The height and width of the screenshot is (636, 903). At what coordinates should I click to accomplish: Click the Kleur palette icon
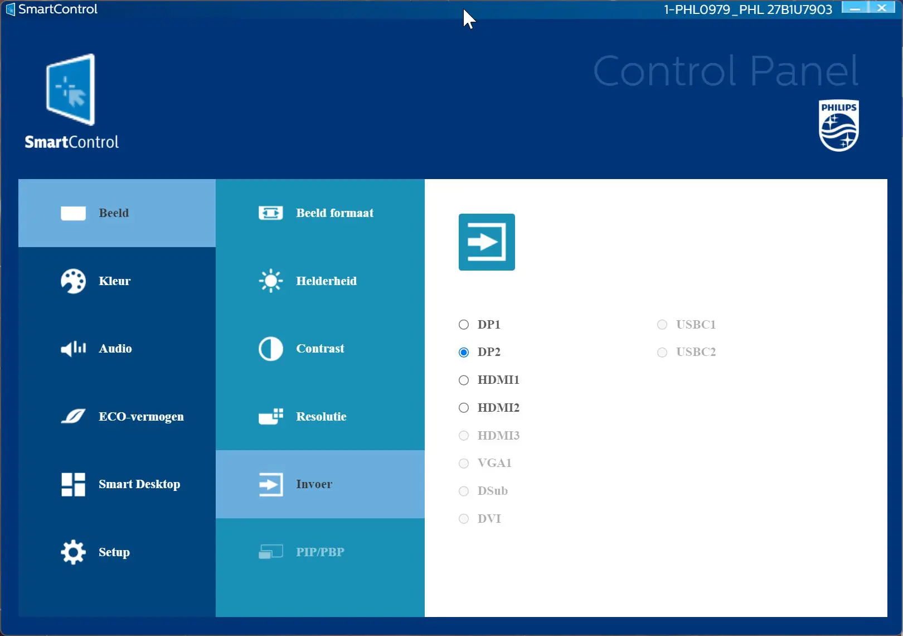[x=72, y=281]
